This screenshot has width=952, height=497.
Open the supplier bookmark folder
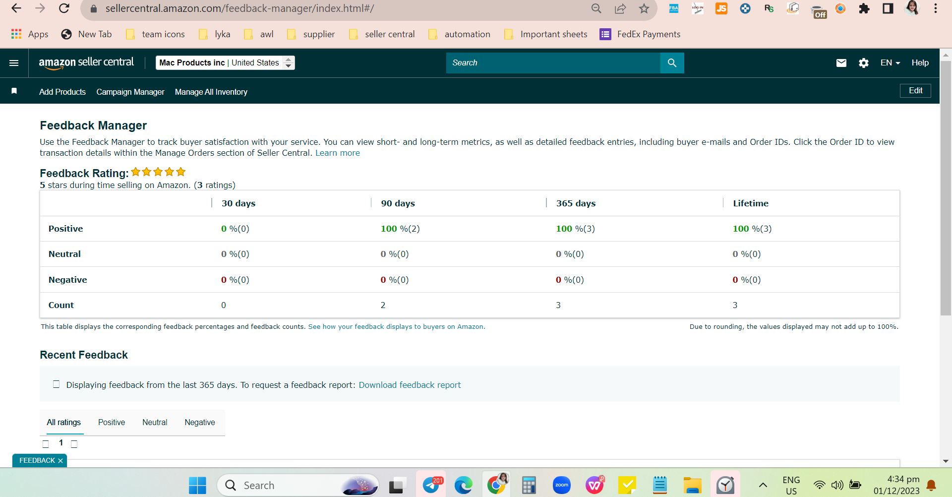[x=311, y=34]
